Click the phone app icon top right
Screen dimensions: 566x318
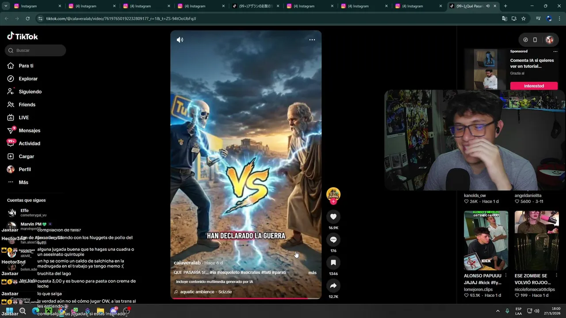tap(535, 40)
